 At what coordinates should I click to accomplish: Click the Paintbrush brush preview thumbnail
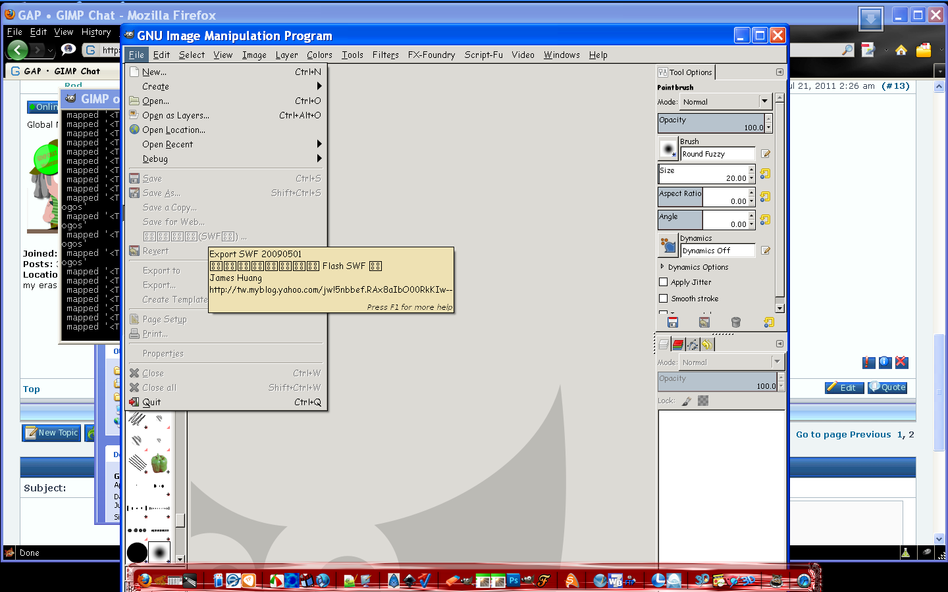pos(668,149)
